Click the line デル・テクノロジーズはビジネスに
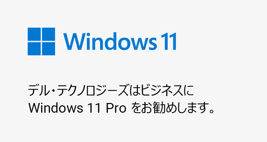267x142 pixels. (x=111, y=90)
